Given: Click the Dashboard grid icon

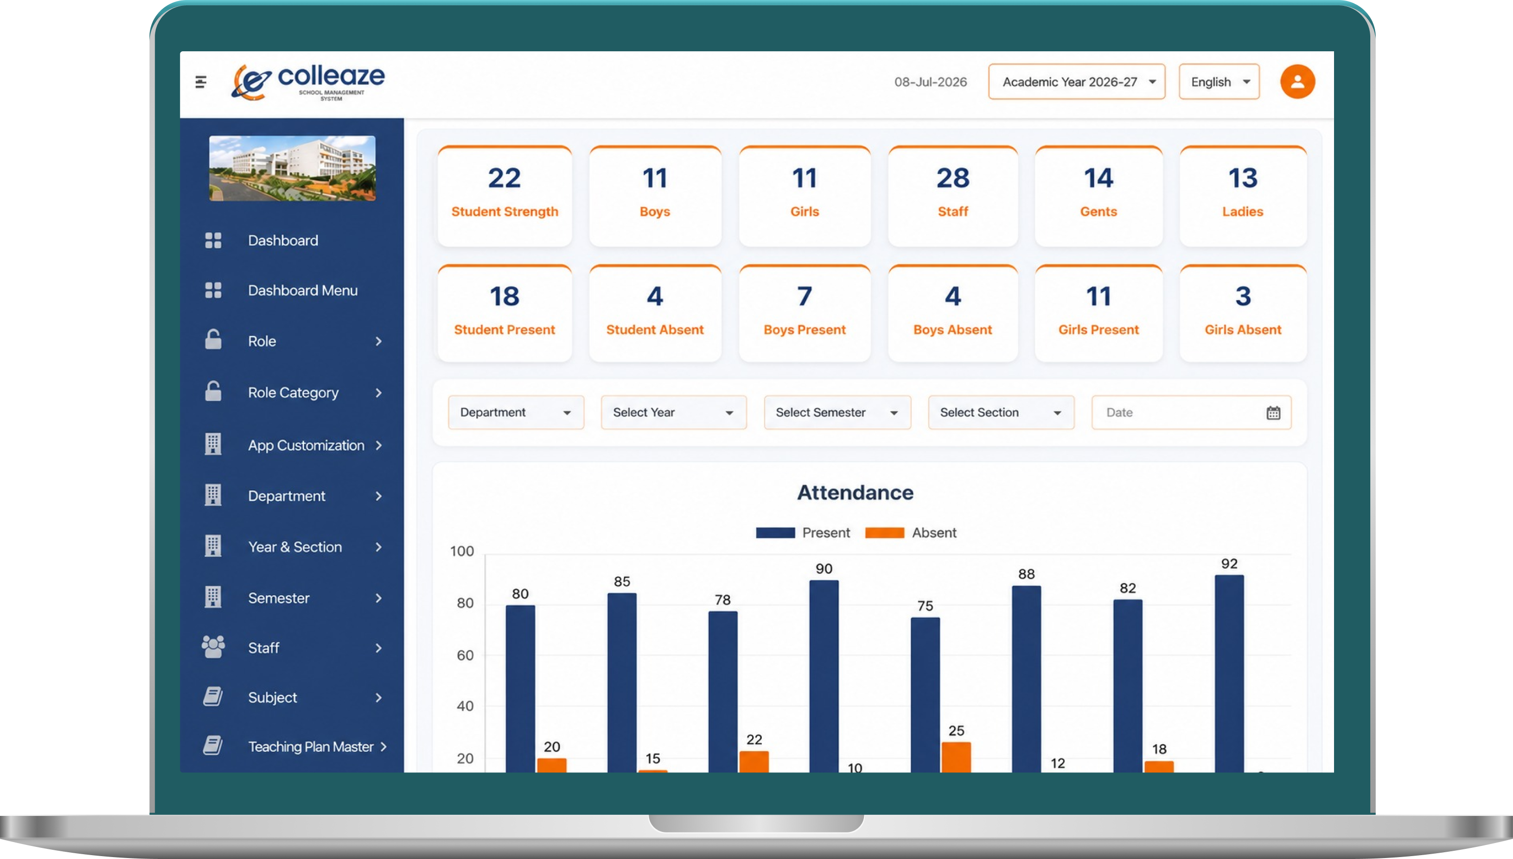Looking at the screenshot, I should 213,240.
